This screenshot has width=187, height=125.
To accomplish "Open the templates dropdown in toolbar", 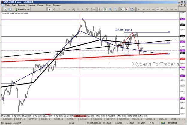I will [x=132, y=9].
